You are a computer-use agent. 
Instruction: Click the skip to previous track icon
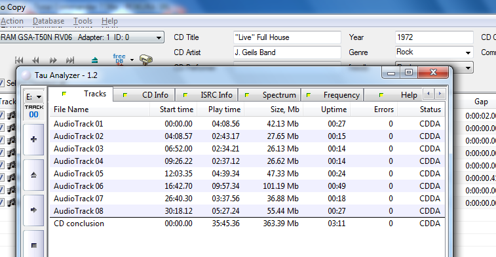pos(19,60)
